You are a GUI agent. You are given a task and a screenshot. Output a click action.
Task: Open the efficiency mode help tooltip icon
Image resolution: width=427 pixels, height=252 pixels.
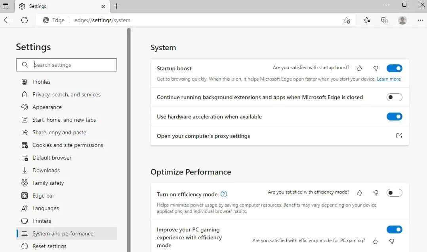[x=223, y=194]
